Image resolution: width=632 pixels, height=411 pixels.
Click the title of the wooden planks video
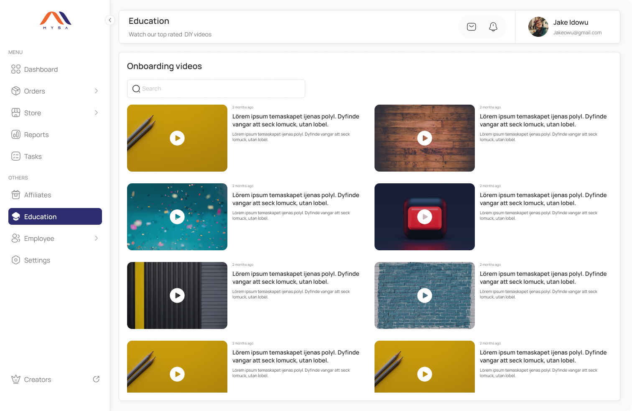pyautogui.click(x=543, y=121)
